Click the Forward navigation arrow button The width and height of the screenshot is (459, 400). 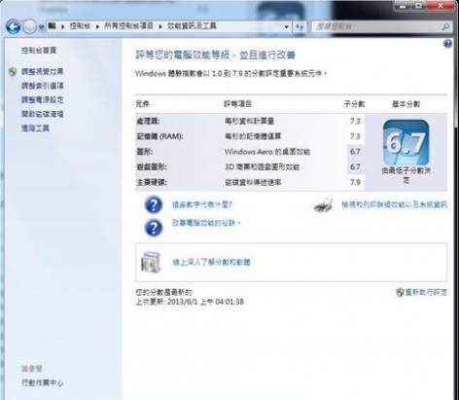(x=29, y=27)
